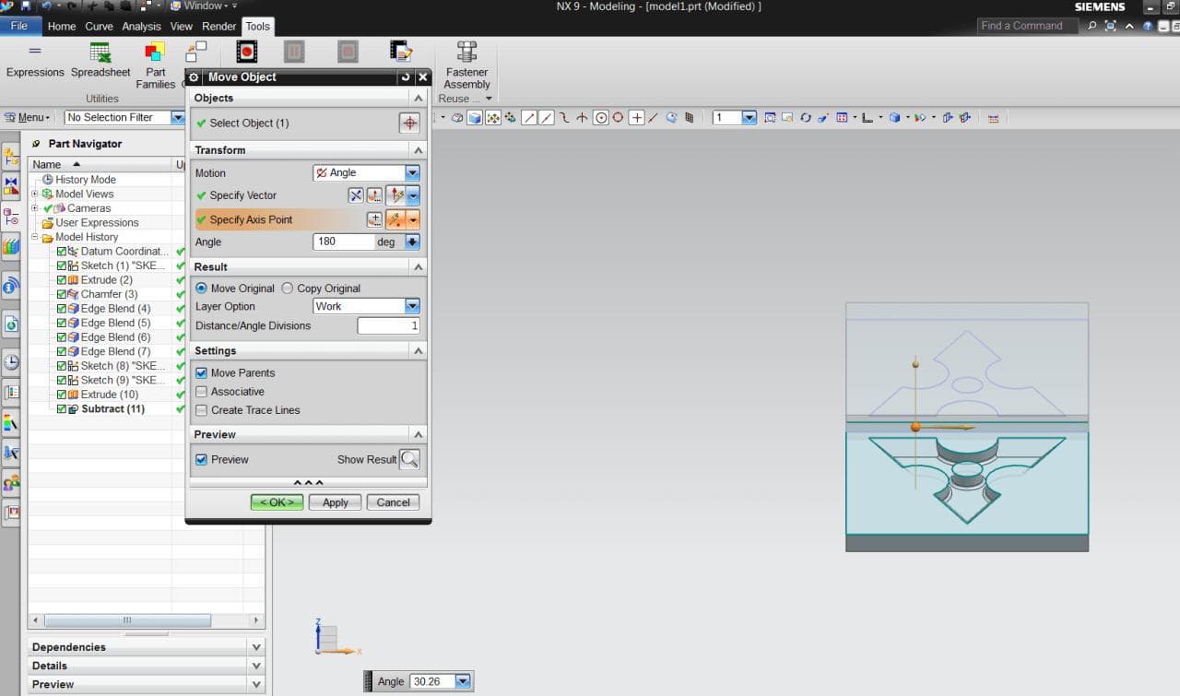Open the Spreadsheet tool
This screenshot has width=1180, height=696.
100,61
